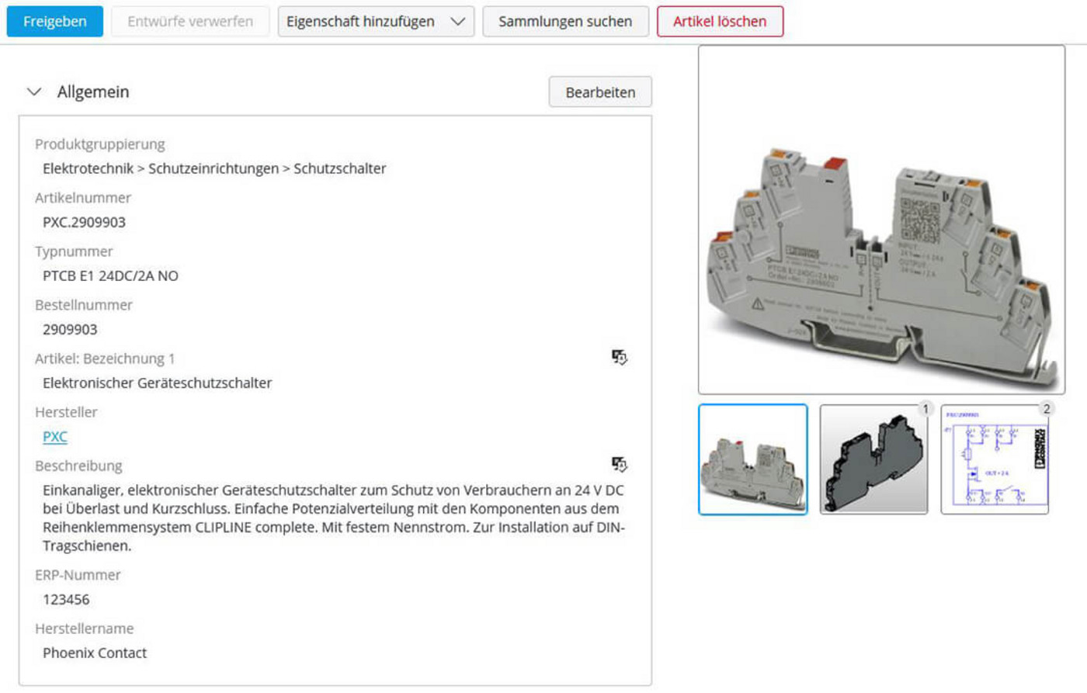Image resolution: width=1087 pixels, height=693 pixels.
Task: Select the circuit diagram thumbnail
Action: [995, 459]
